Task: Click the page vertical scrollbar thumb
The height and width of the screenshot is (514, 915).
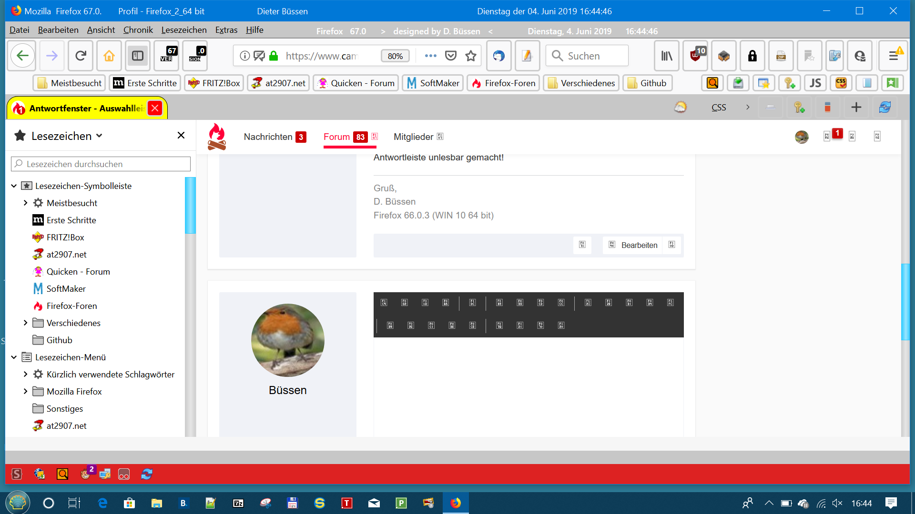Action: click(905, 302)
